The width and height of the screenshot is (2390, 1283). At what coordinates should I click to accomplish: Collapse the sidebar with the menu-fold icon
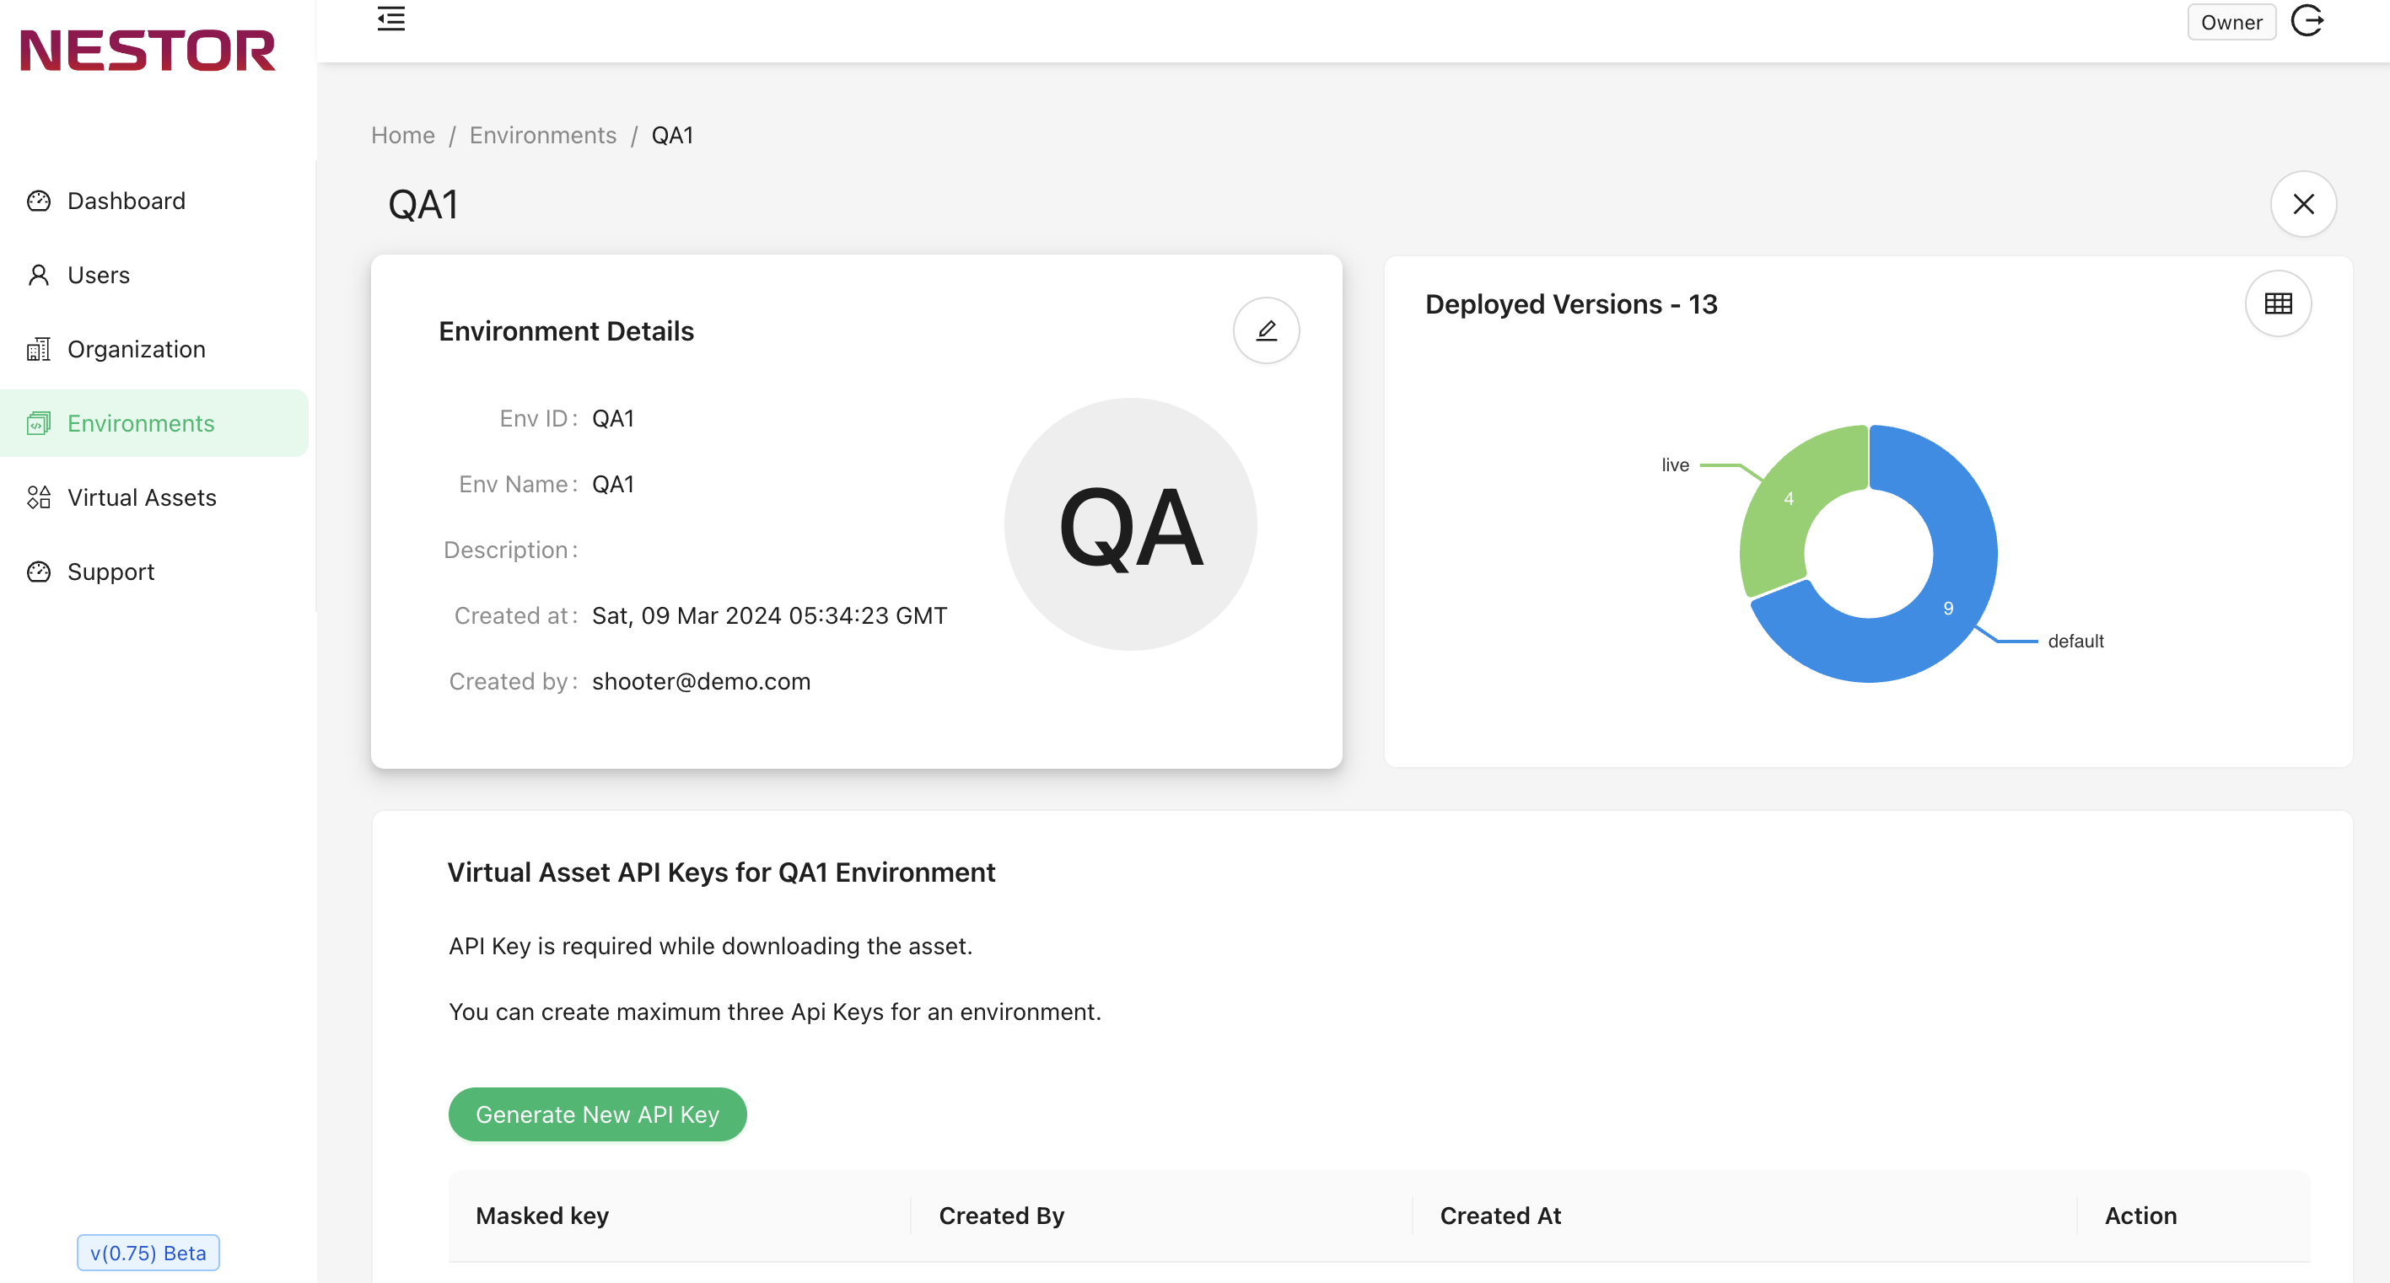[x=390, y=19]
